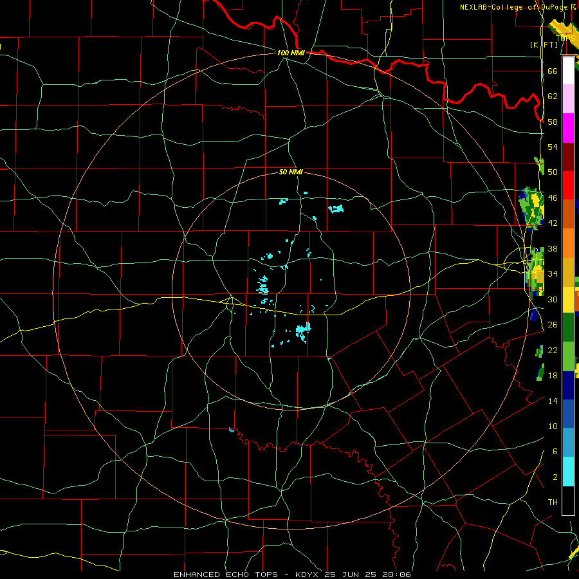Click the legend value 26
Viewport: 579px width, 579px height.
point(553,325)
